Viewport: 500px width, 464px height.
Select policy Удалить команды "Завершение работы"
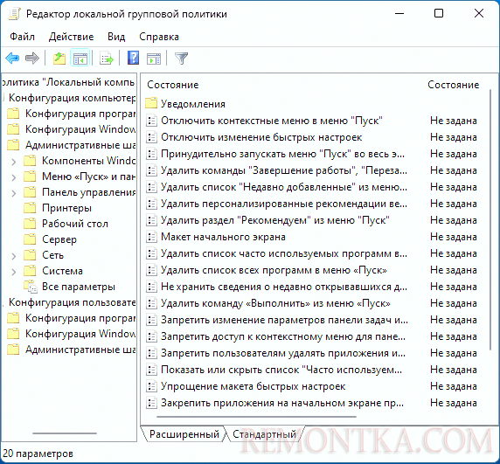(x=284, y=170)
